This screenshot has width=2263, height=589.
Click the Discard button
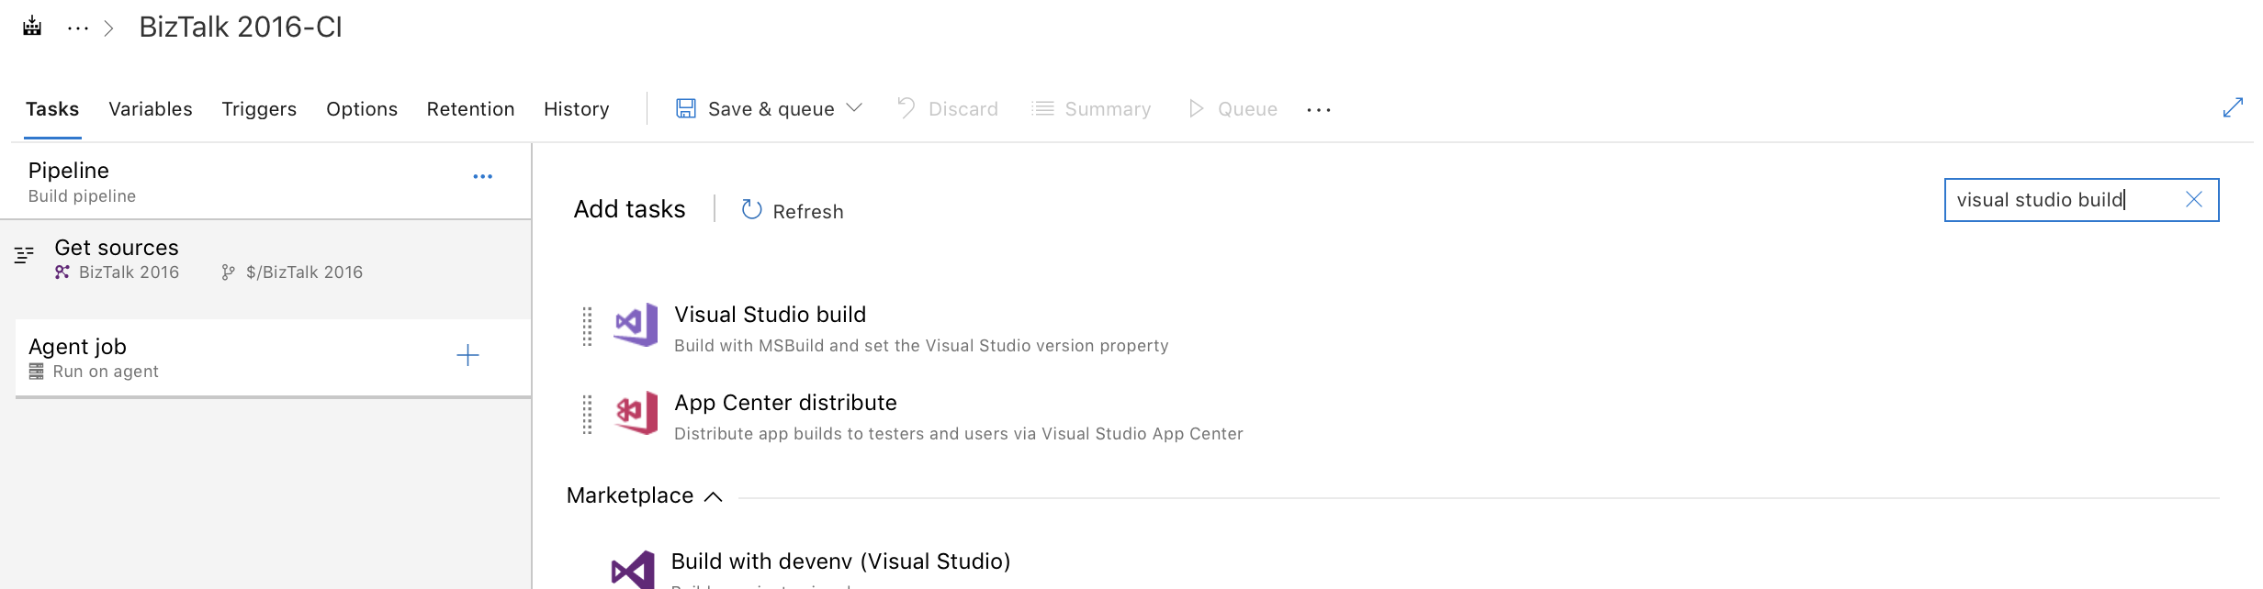[947, 109]
